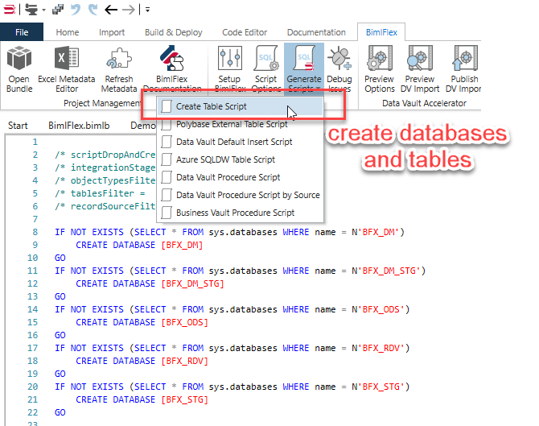Click CREATE DATABASE [BFX_STG] on line 21
The image size is (539, 426).
(142, 400)
